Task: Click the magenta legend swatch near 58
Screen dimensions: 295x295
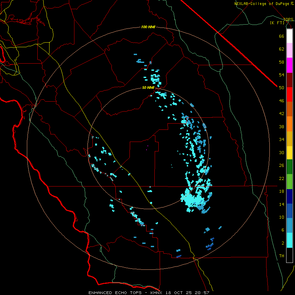Action: click(x=289, y=65)
